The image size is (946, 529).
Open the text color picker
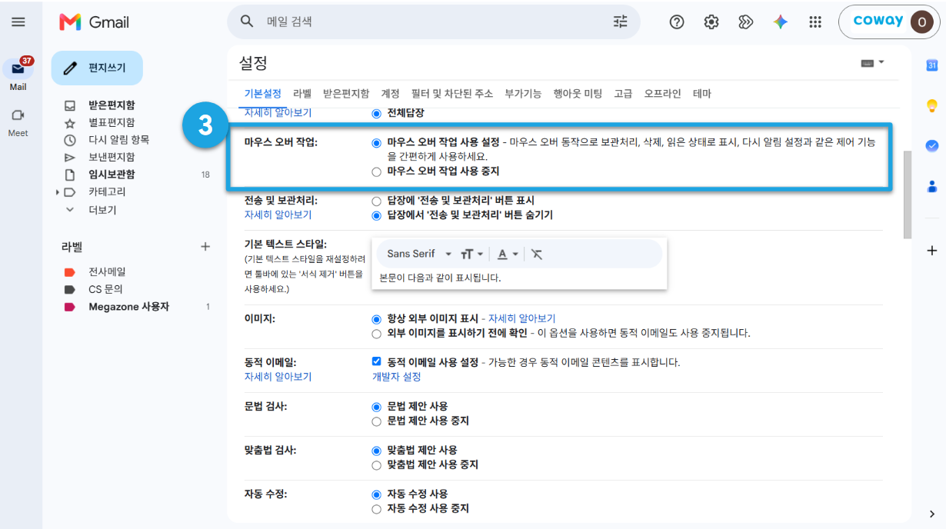point(508,254)
